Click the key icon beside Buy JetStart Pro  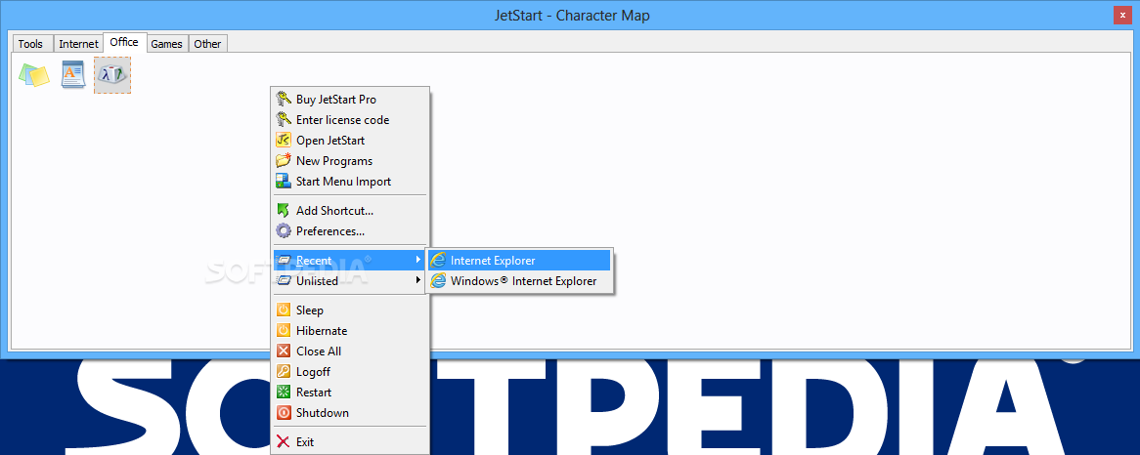point(284,100)
